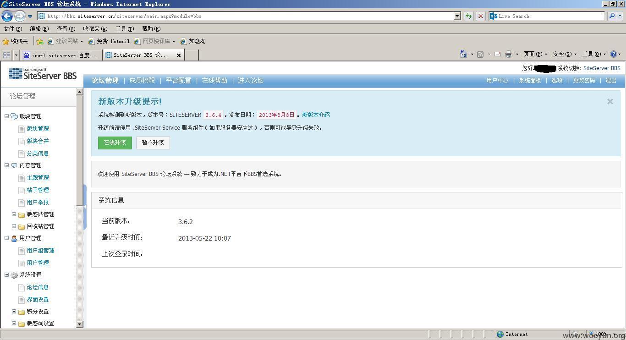Click the IE Forward navigation button
626x340 pixels.
tap(20, 16)
